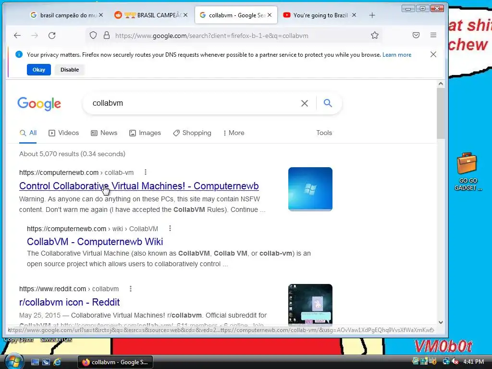
Task: Open the Save to Pocket icon
Action: tap(416, 35)
